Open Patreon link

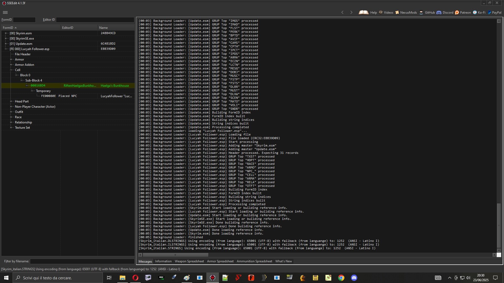point(463,12)
